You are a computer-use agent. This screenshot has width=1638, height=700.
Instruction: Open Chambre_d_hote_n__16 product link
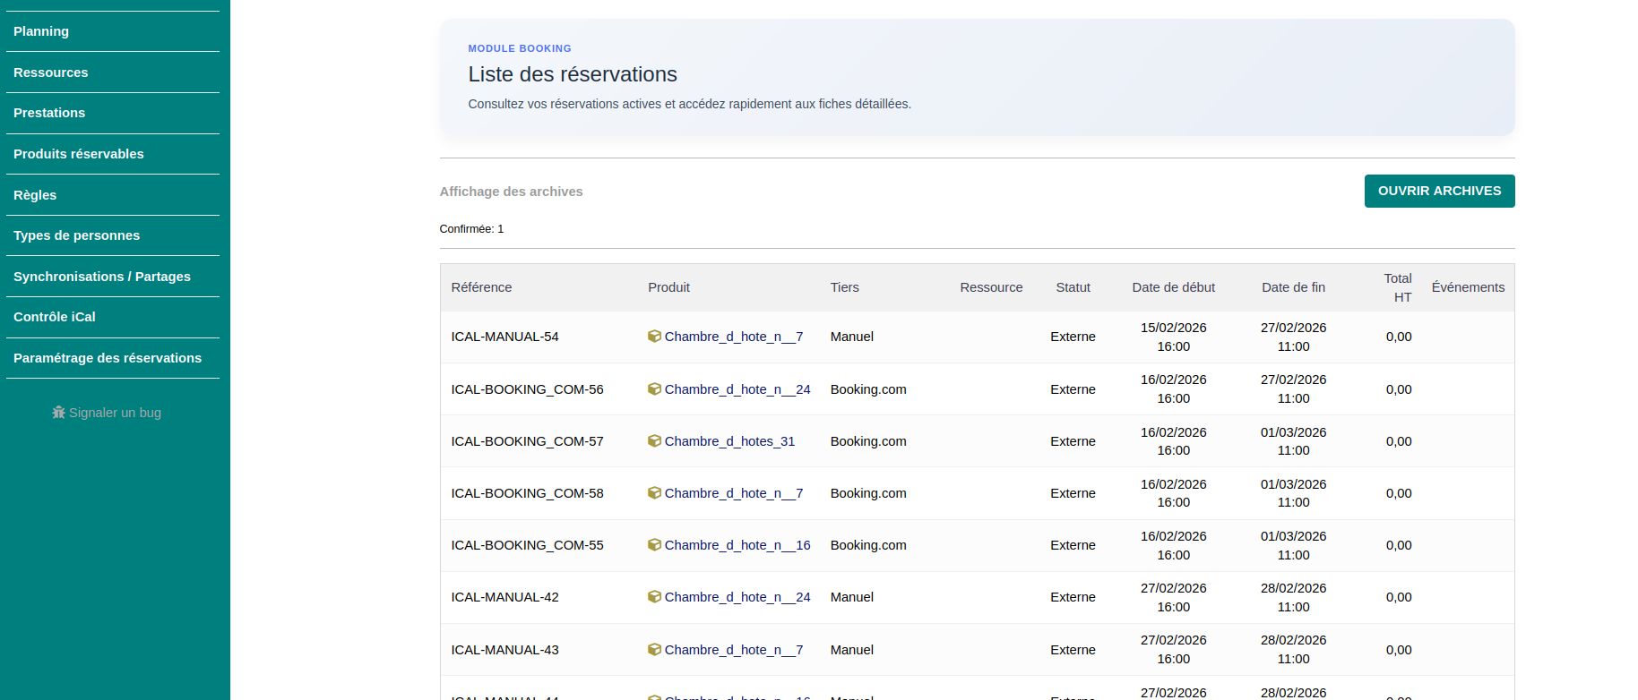click(x=737, y=545)
